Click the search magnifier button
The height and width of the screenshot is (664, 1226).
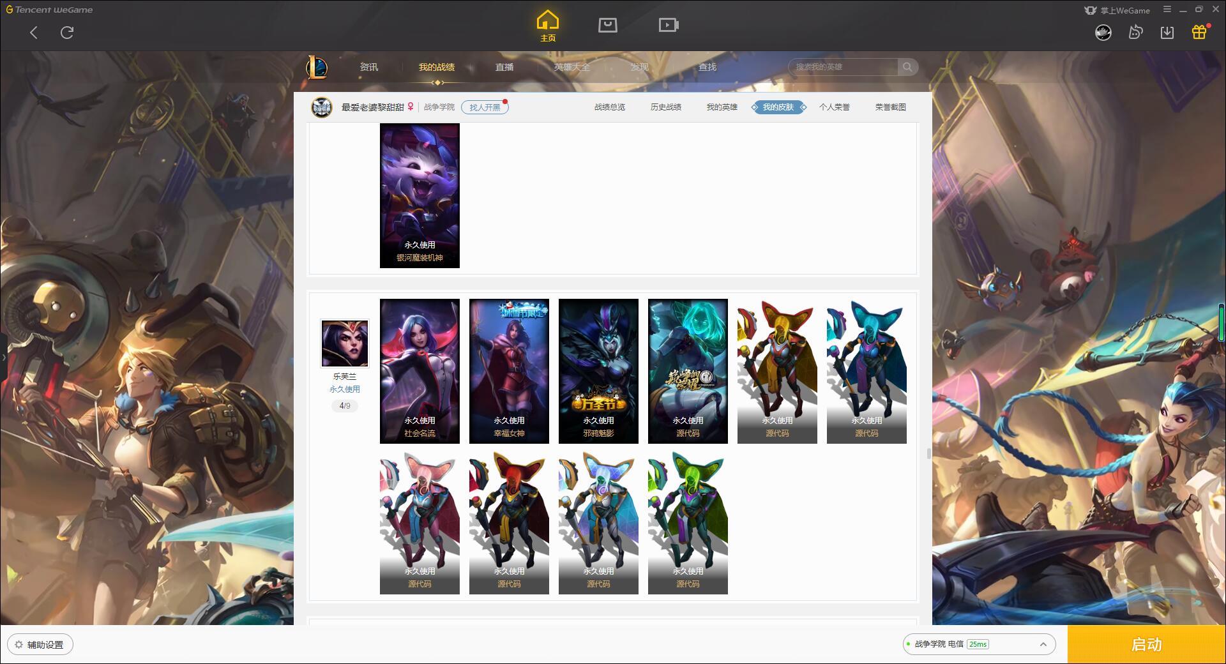(x=907, y=67)
